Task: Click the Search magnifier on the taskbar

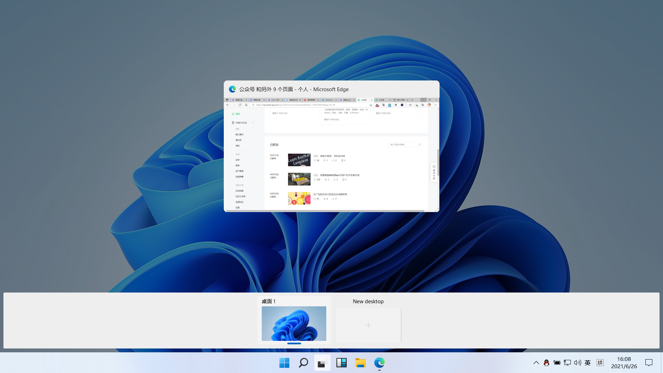Action: (303, 363)
